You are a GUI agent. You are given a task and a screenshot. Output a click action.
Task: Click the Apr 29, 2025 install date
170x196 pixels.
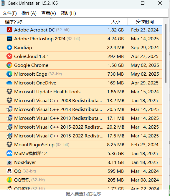(145, 83)
